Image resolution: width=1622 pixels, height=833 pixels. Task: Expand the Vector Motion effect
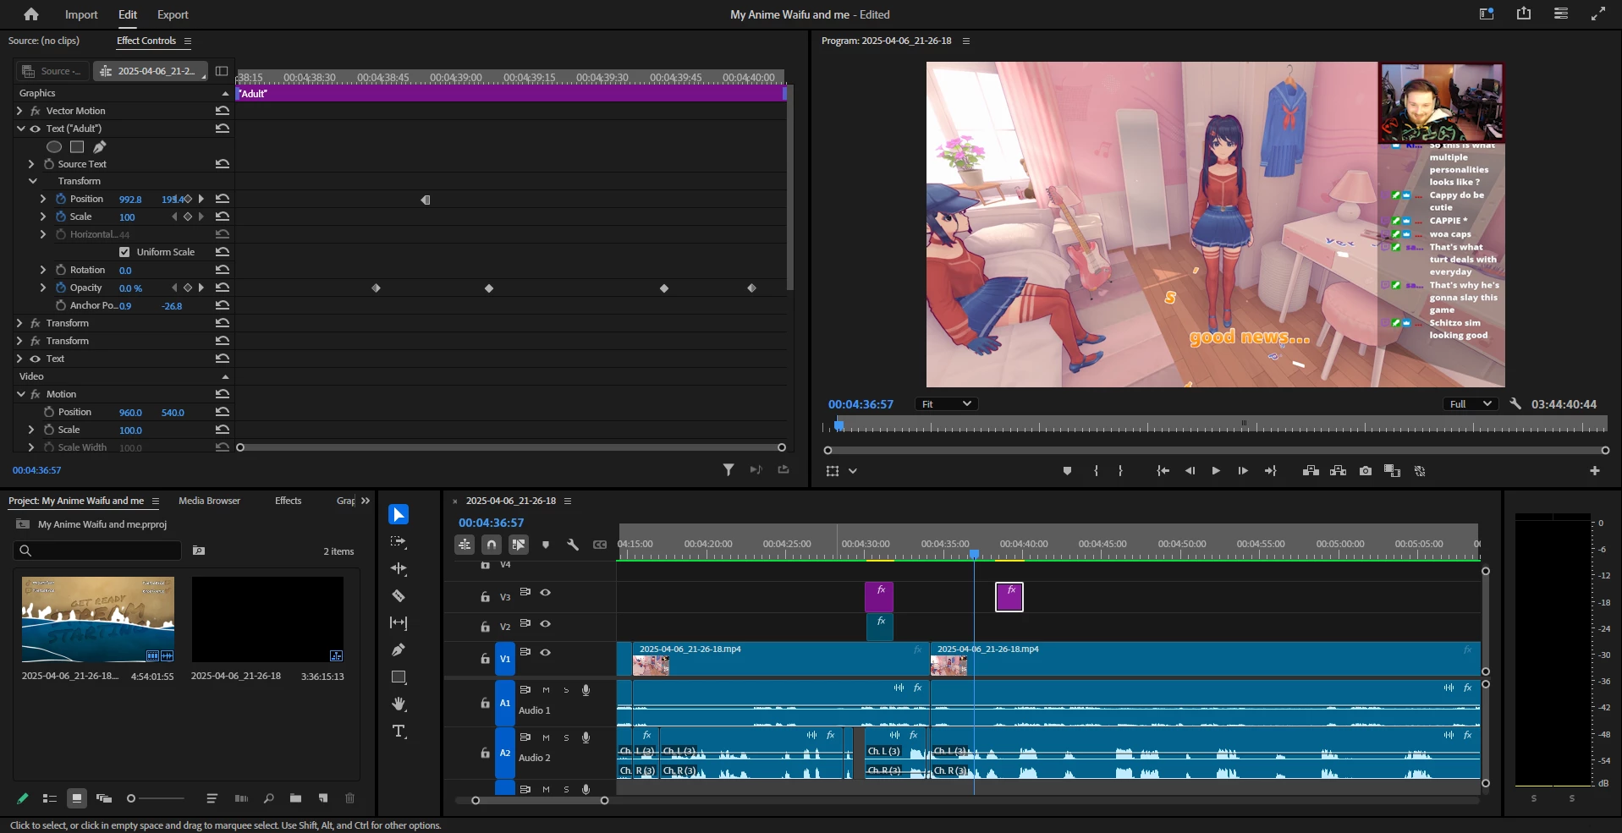[19, 111]
